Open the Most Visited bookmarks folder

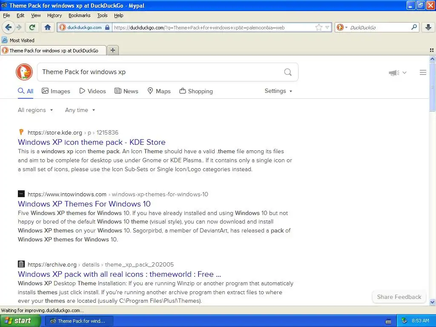(18, 40)
